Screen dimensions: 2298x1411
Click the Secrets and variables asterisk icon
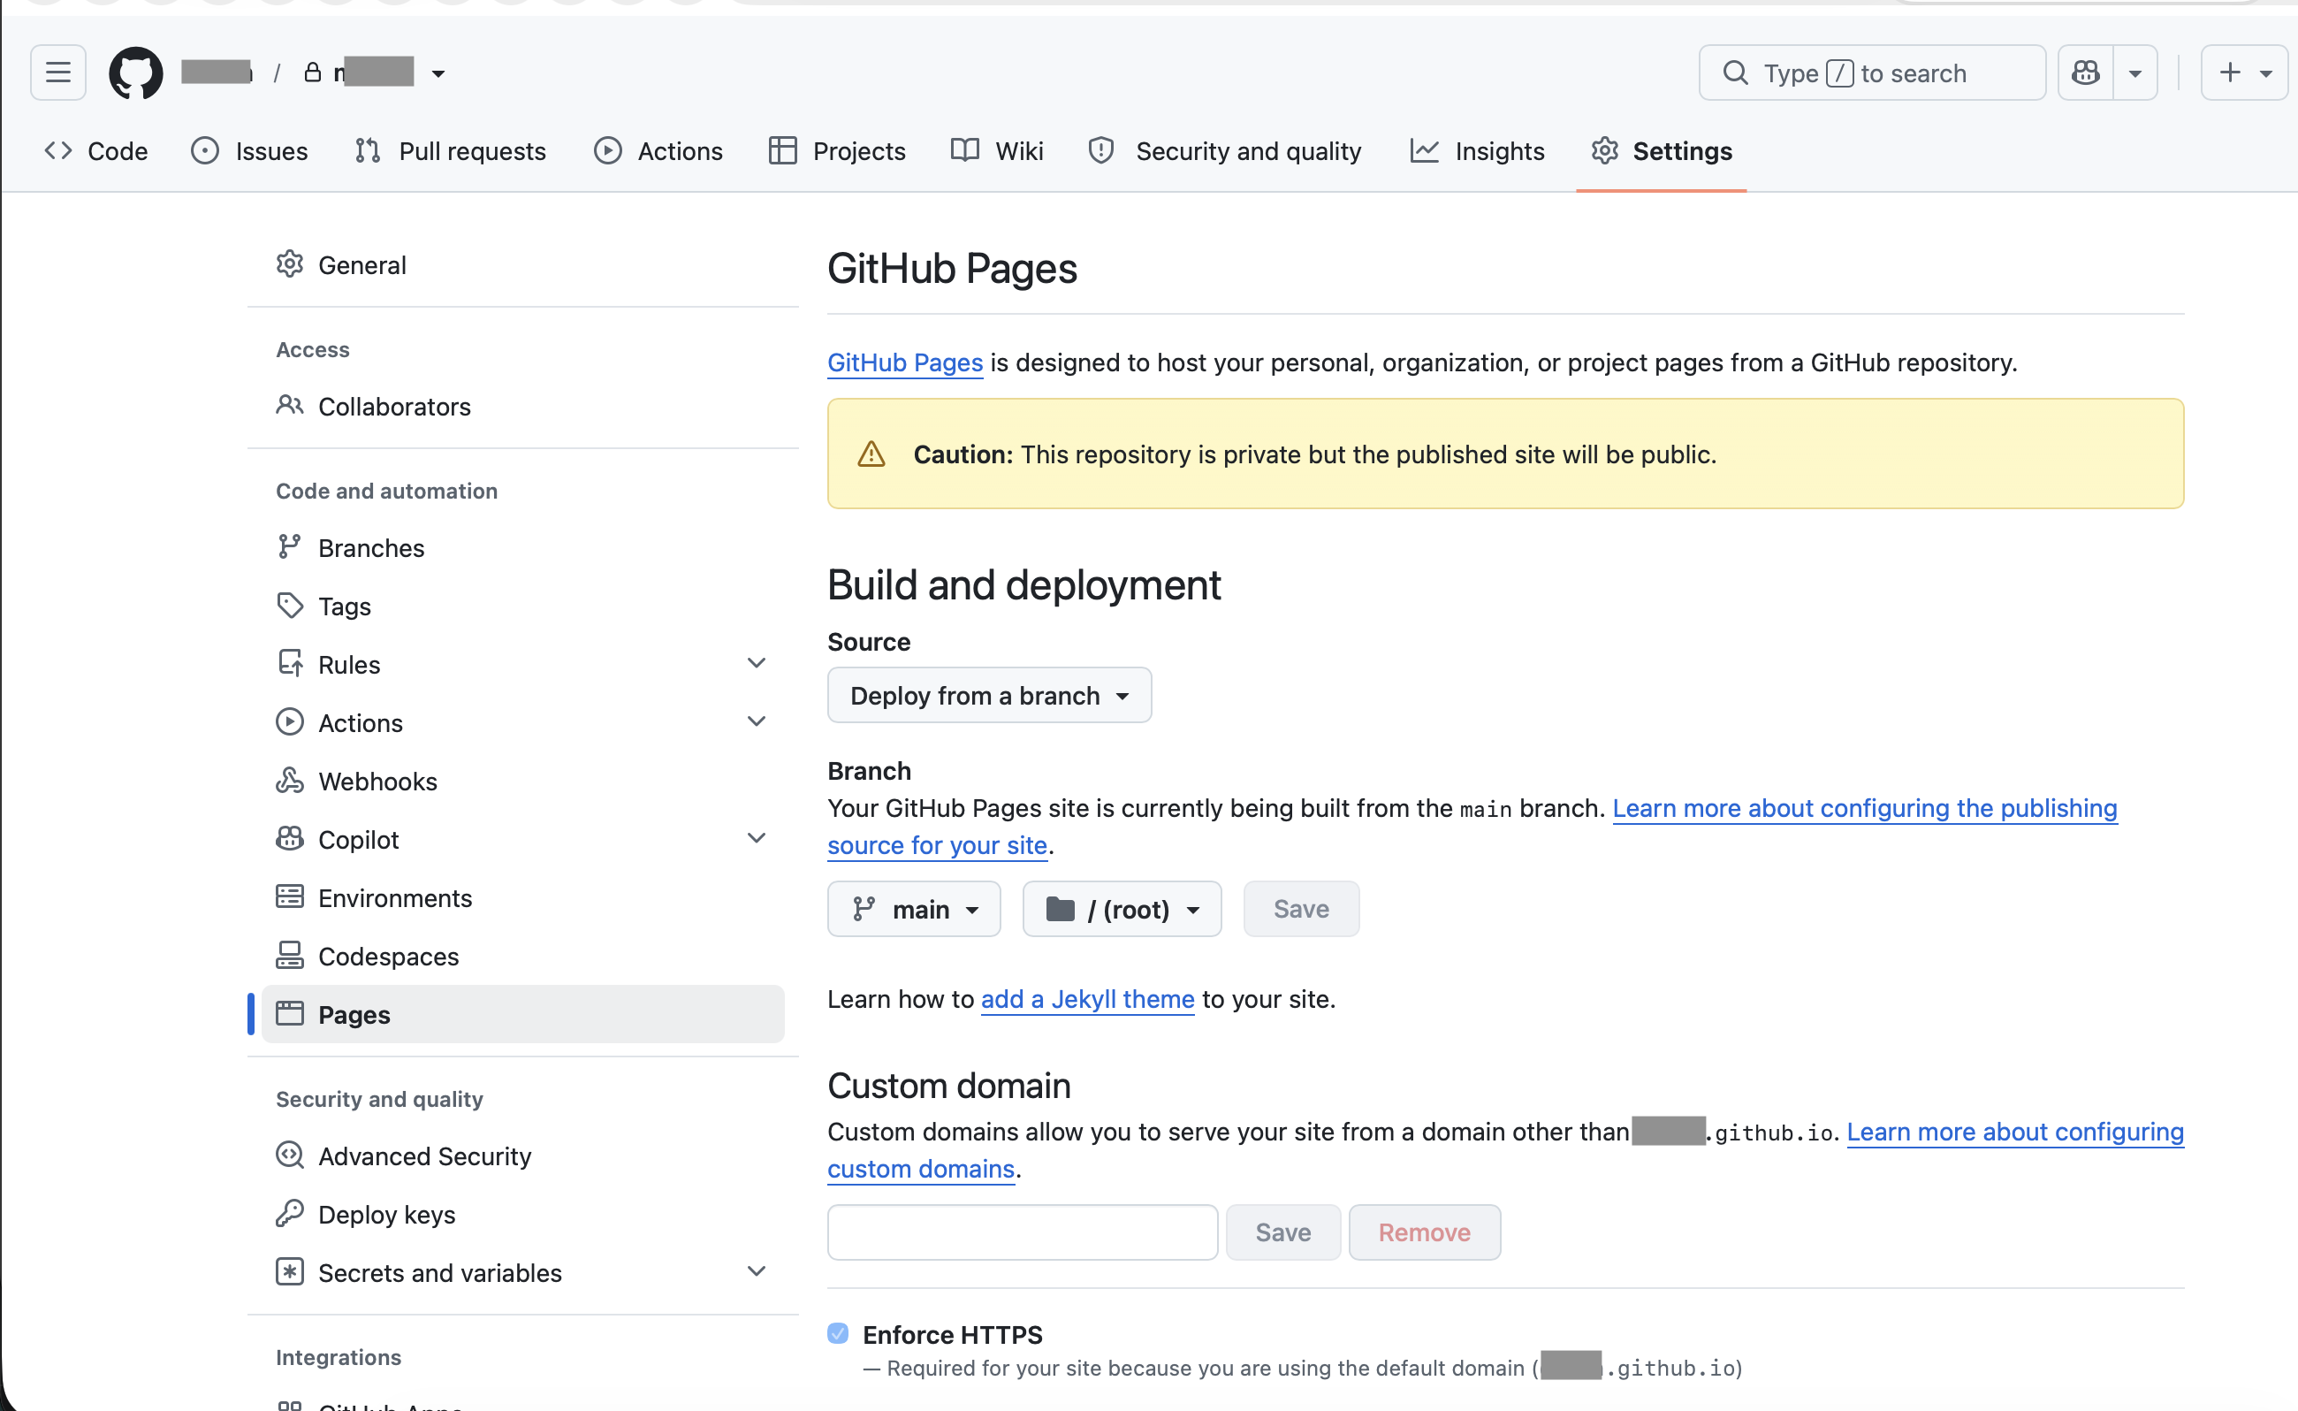[x=289, y=1271]
